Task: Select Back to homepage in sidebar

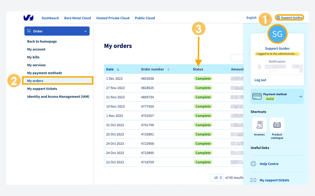Action: click(x=42, y=41)
